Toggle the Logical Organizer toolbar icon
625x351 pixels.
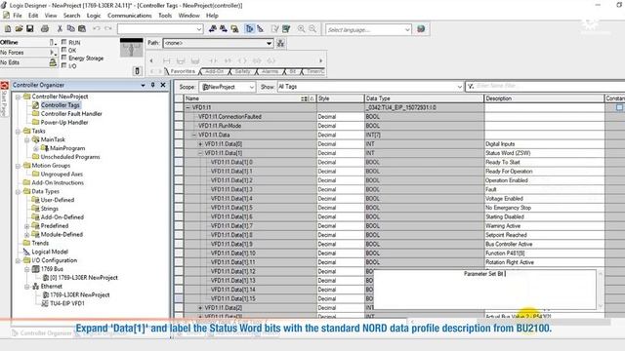261,29
